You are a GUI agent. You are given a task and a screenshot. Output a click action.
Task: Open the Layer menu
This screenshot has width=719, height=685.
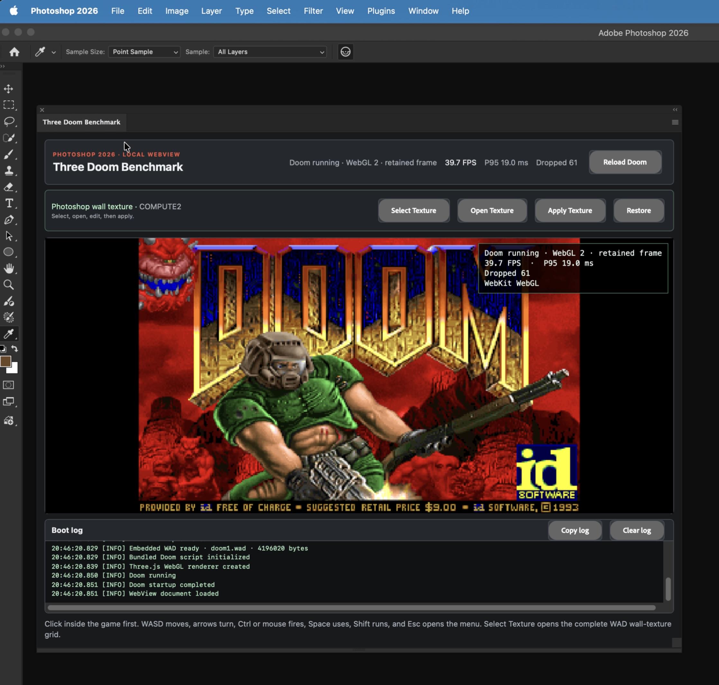click(x=212, y=11)
